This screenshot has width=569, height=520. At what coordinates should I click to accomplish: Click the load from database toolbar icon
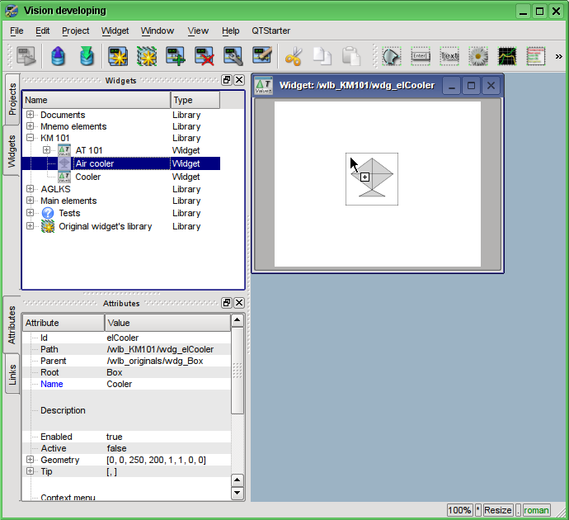coord(58,56)
